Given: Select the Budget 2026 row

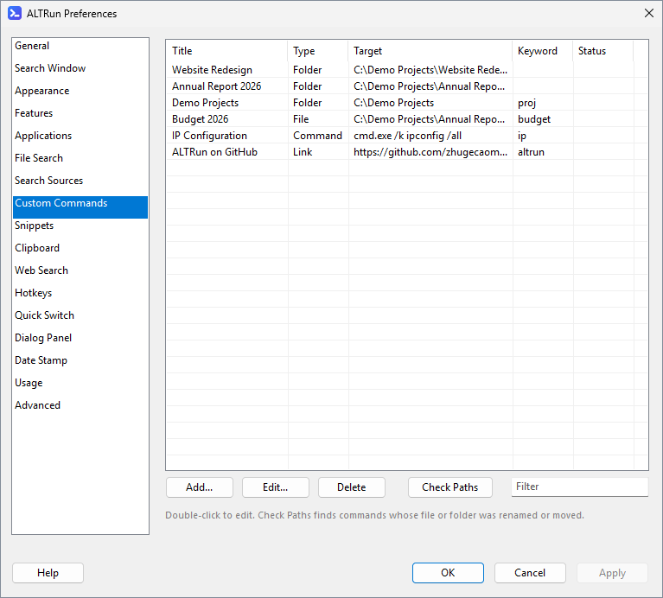Looking at the screenshot, I should [407, 118].
